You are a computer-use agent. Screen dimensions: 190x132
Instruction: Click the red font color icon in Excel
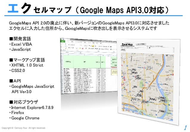tap(82, 48)
